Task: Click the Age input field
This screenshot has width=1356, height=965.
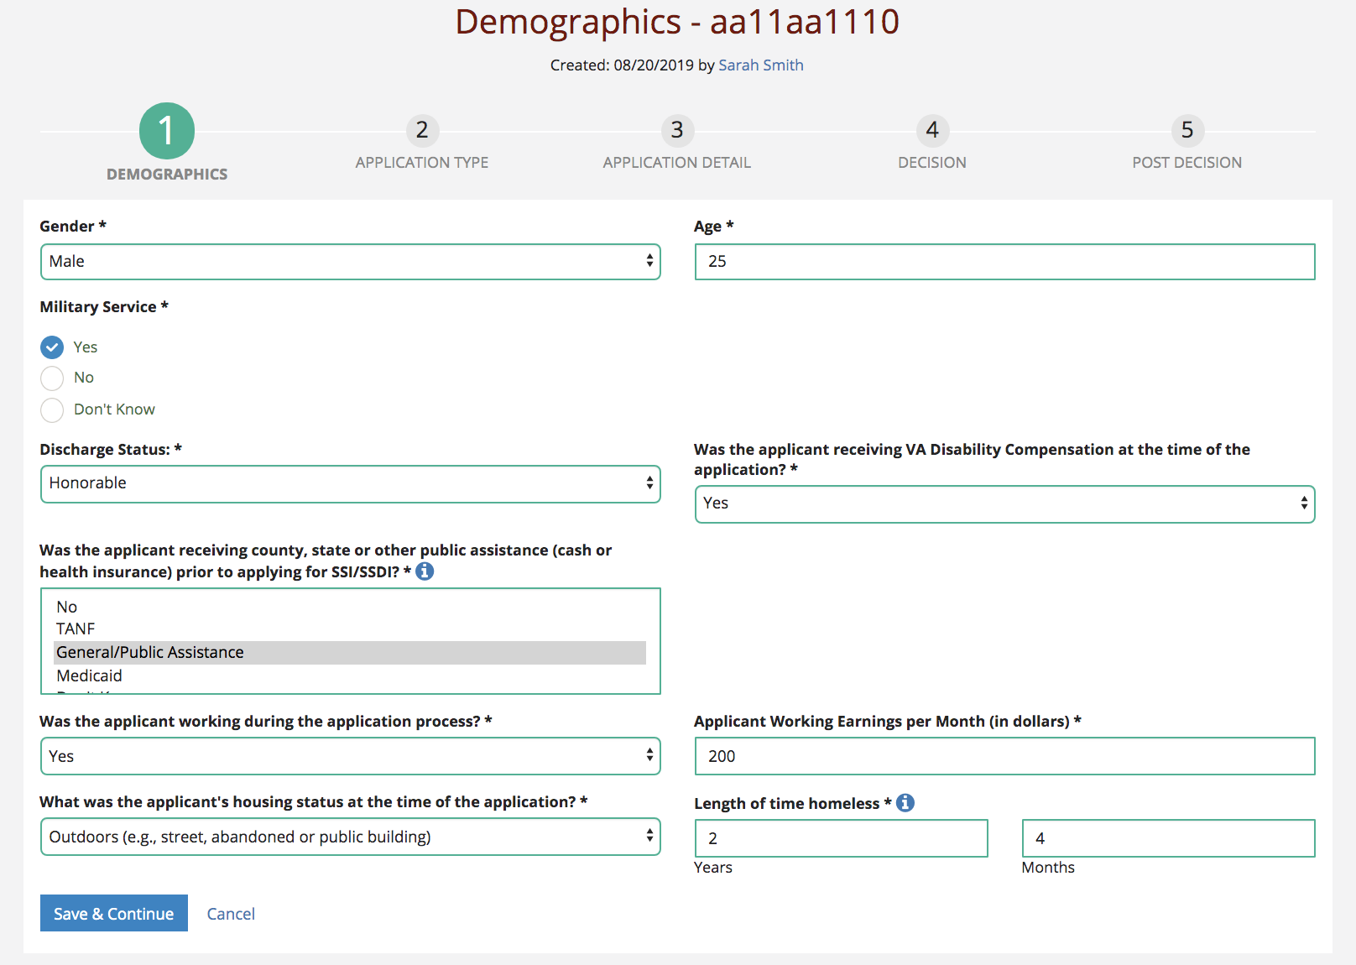Action: (1004, 262)
